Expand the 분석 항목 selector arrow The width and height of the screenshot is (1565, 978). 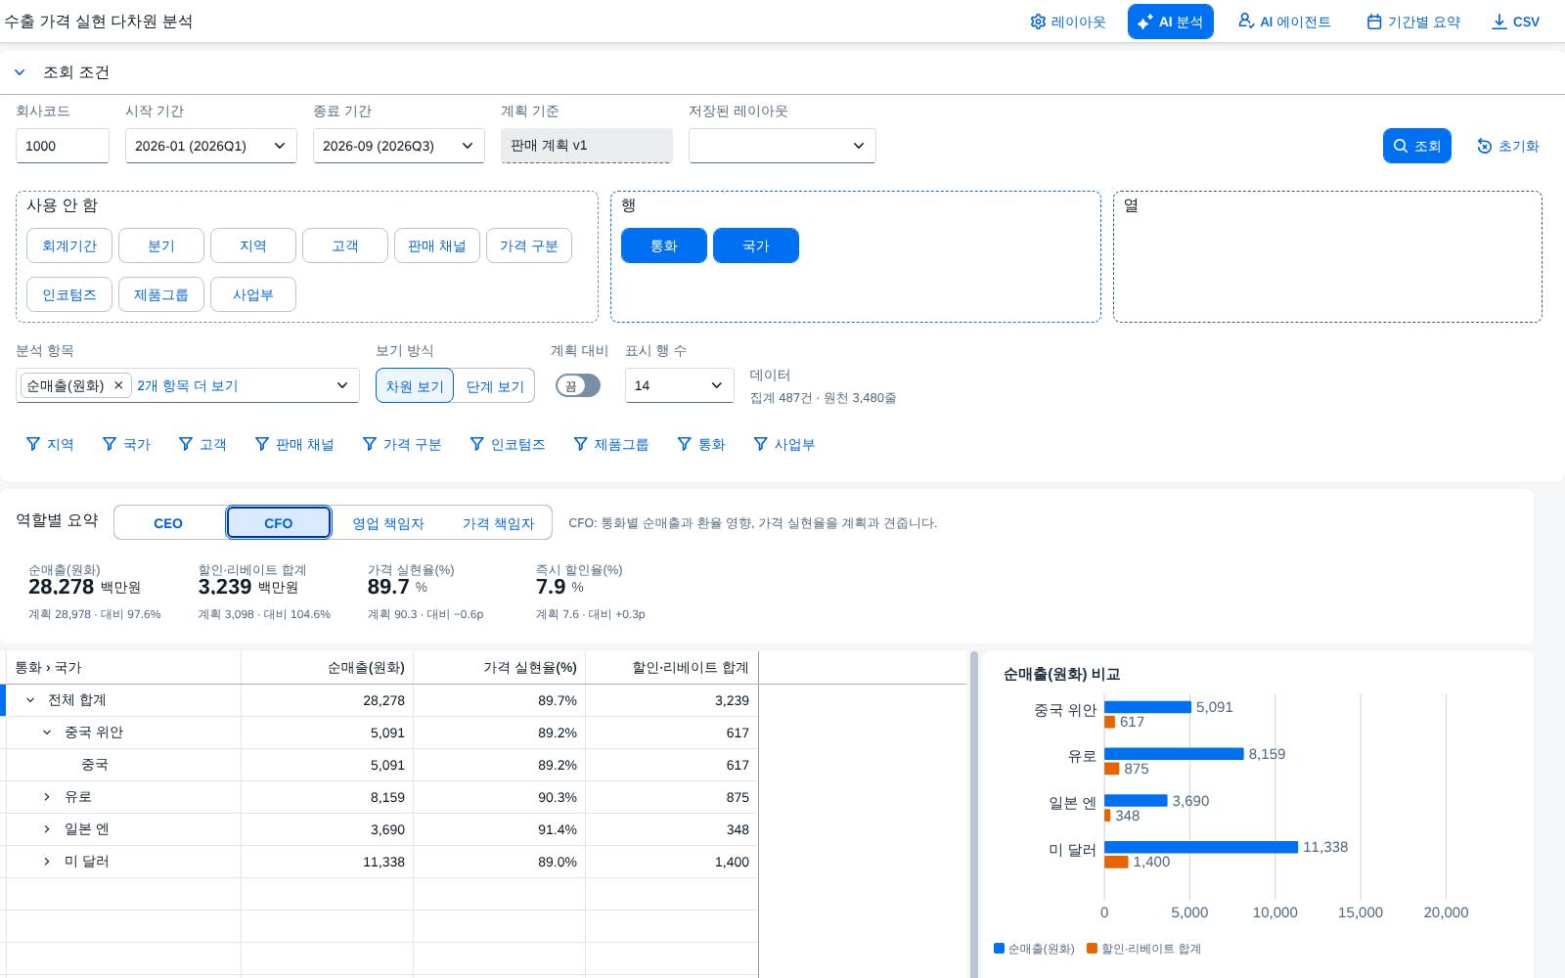pyautogui.click(x=342, y=385)
